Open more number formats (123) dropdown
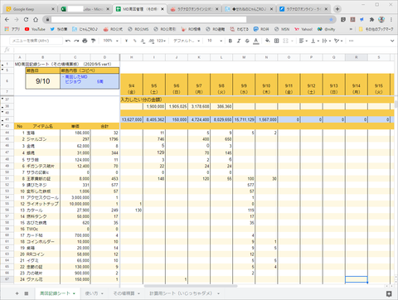398x300 pixels. 161,41
